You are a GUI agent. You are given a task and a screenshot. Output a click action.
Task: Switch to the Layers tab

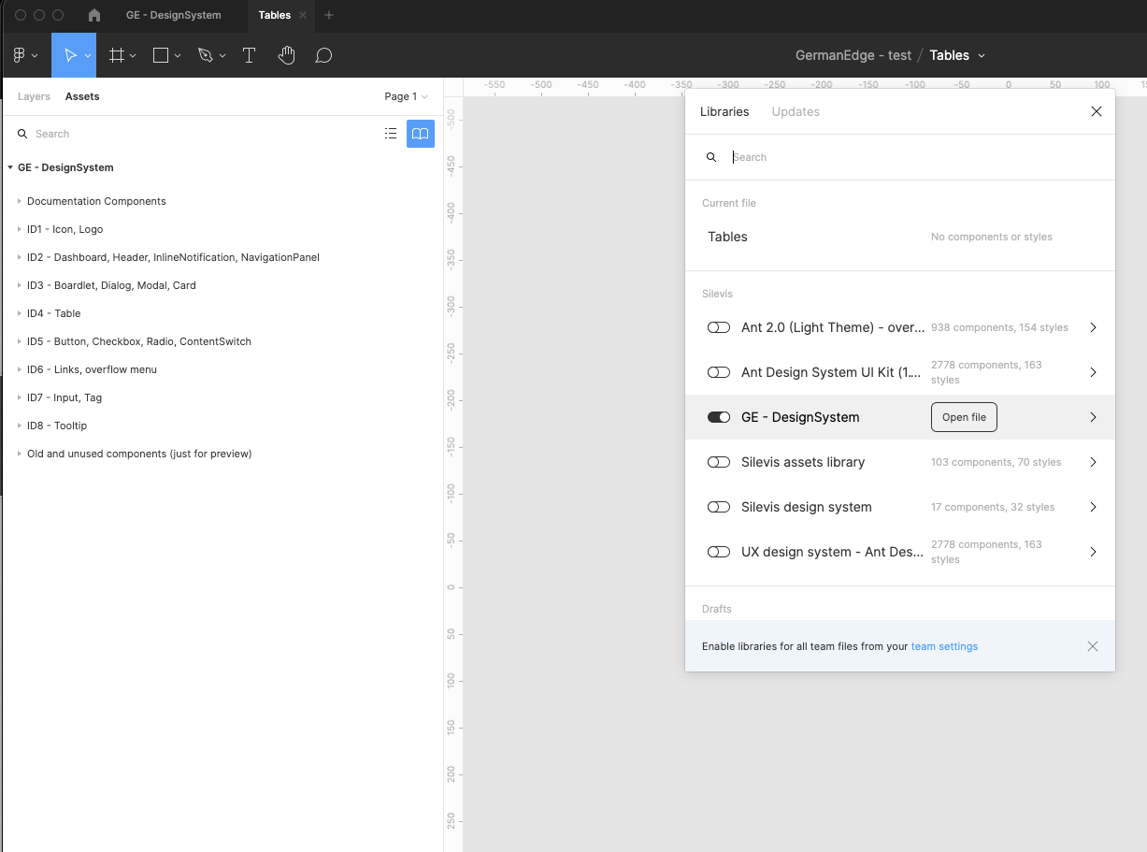(34, 96)
